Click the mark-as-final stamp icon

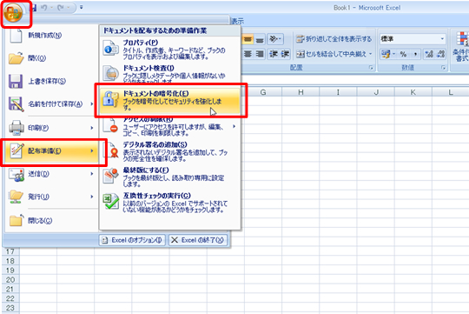[x=110, y=176]
